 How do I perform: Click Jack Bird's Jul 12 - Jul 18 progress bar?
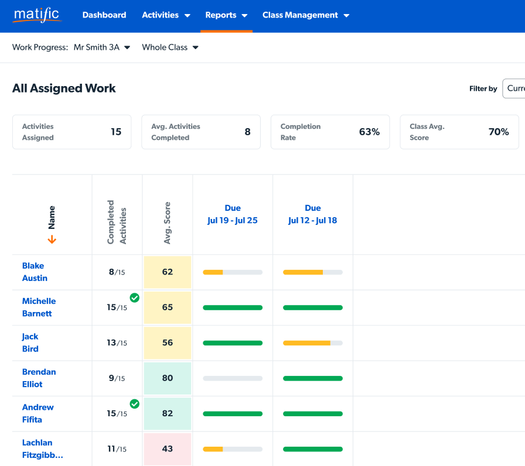pyautogui.click(x=313, y=343)
